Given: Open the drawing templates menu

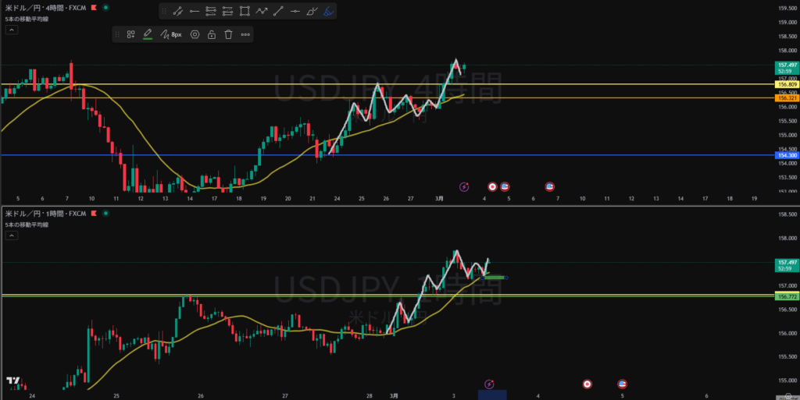Looking at the screenshot, I should 130,34.
